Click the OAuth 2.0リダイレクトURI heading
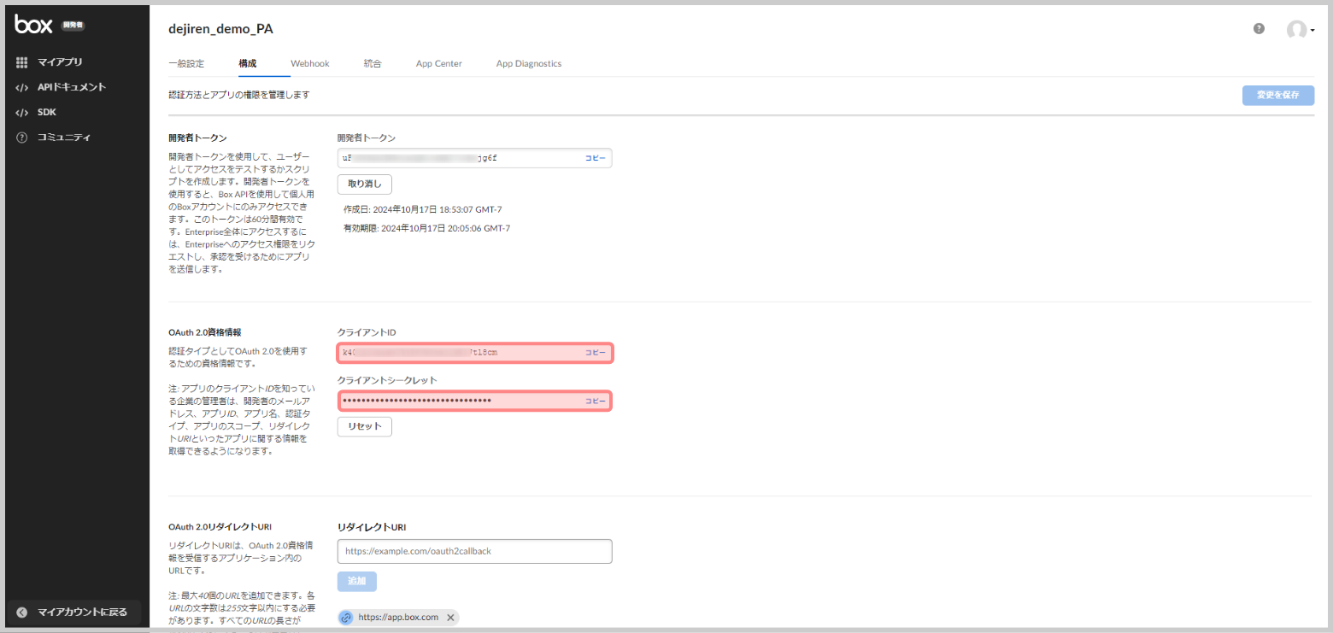 tap(220, 527)
